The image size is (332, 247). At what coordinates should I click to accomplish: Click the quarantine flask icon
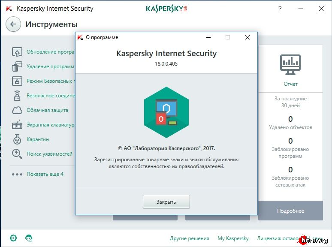pyautogui.click(x=17, y=139)
